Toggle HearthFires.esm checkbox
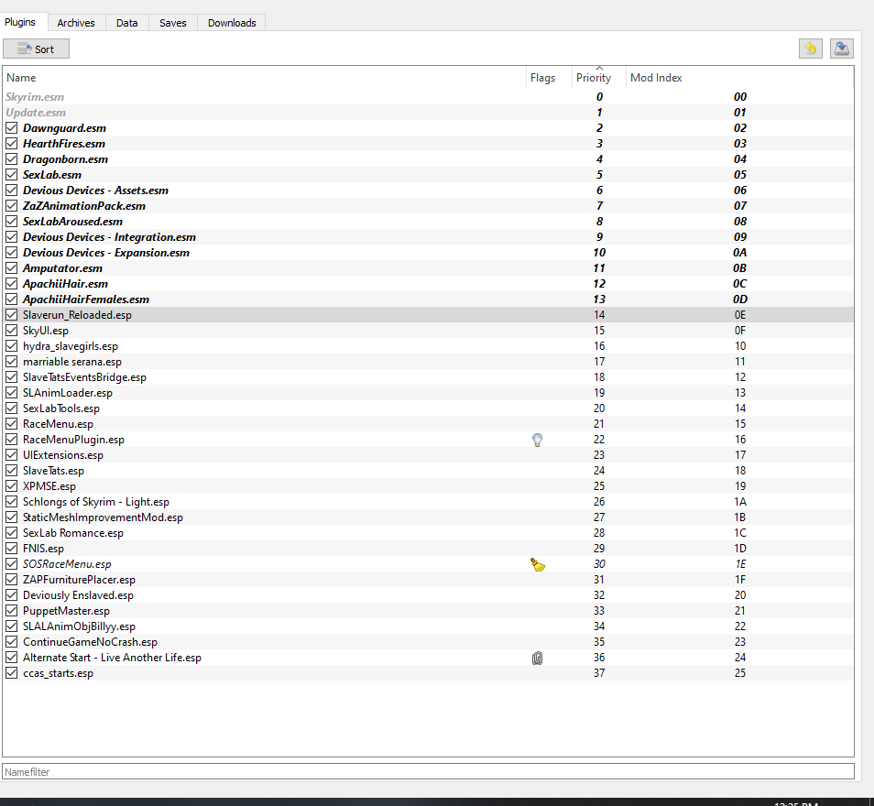Screen dimensions: 874x806 [12, 143]
